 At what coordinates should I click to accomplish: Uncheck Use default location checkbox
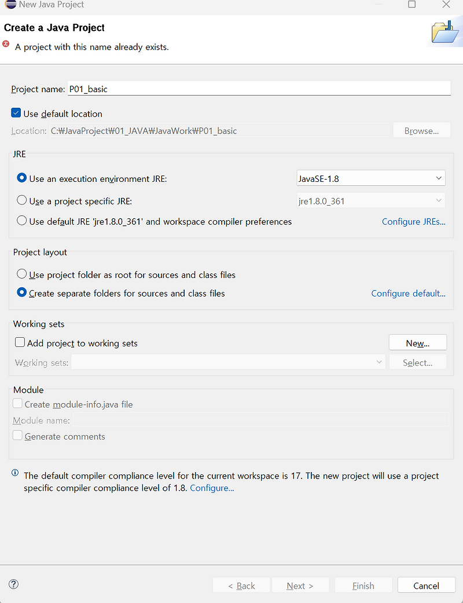click(x=16, y=114)
